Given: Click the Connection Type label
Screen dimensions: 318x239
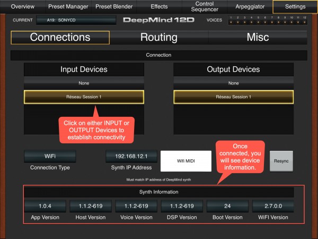Looking at the screenshot, I should point(50,168).
